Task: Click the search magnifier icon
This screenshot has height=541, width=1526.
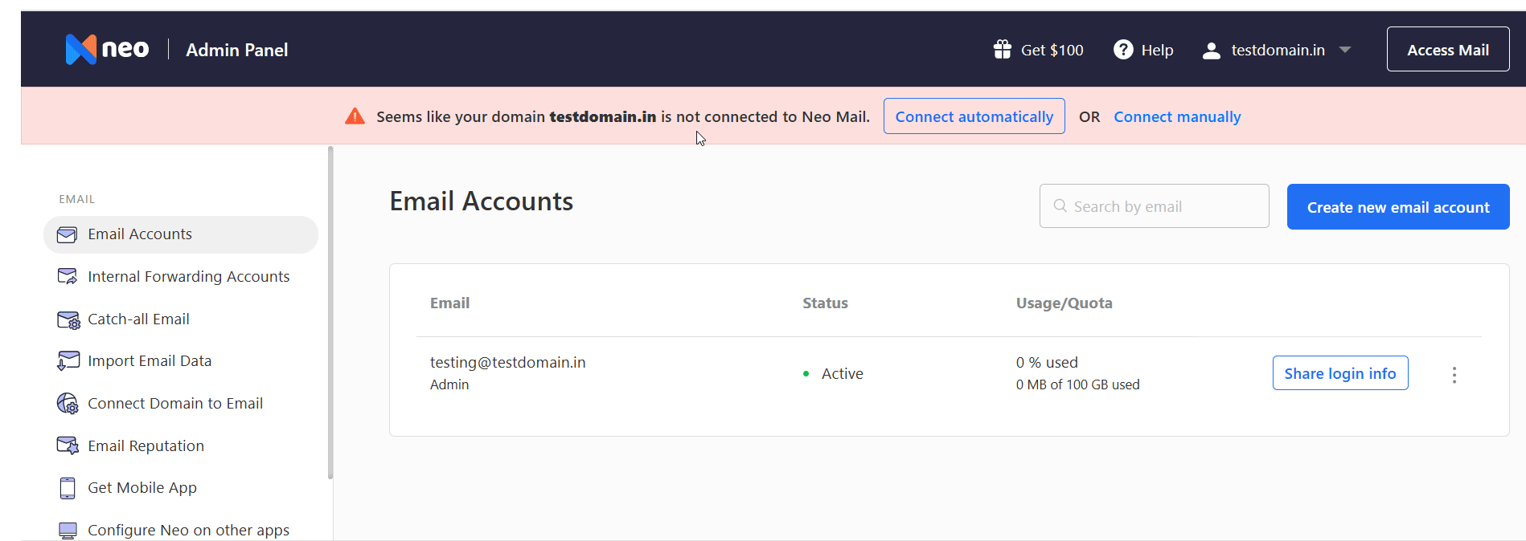Action: click(1060, 206)
